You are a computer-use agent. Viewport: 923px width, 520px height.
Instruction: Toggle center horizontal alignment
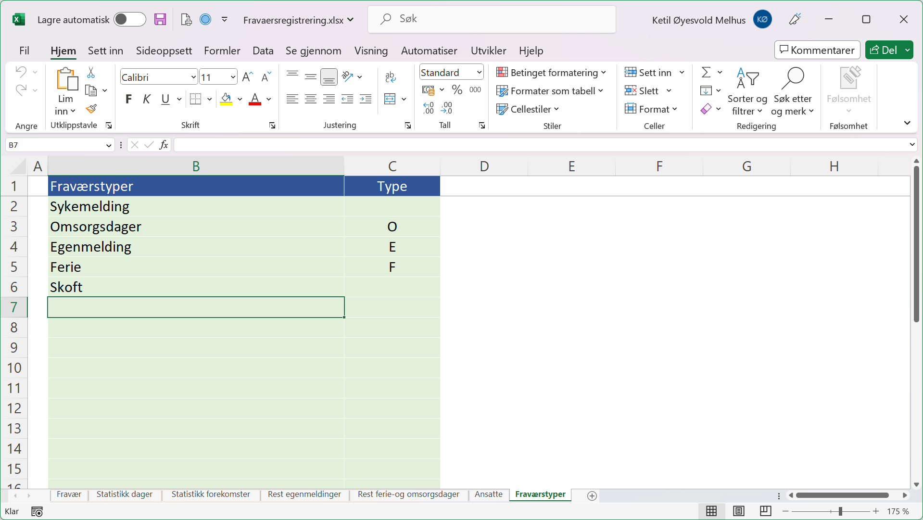[311, 99]
